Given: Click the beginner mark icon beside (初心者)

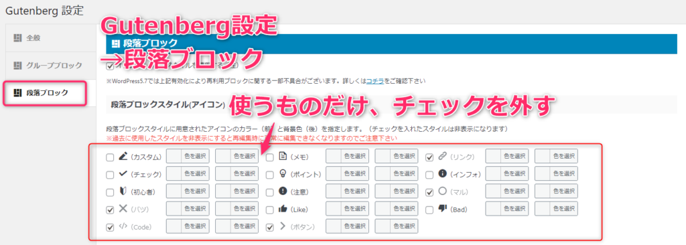Looking at the screenshot, I should pos(123,191).
